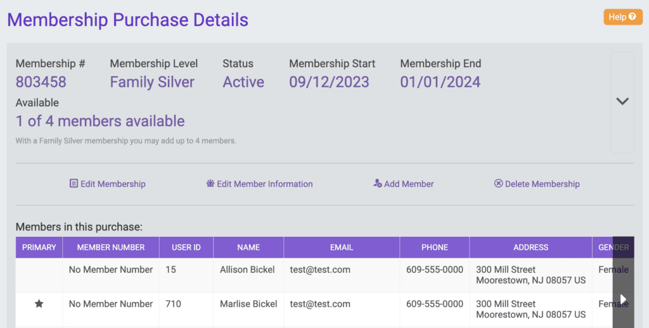Click the Edit Member Information people icon
The image size is (649, 328).
[210, 183]
